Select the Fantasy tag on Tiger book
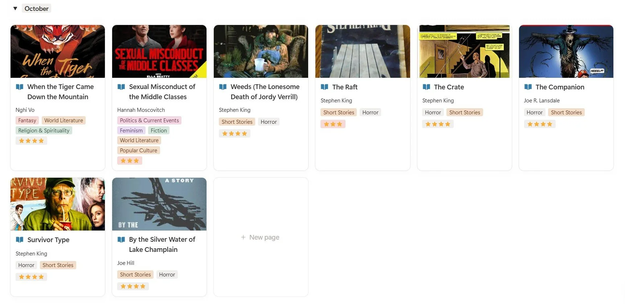The width and height of the screenshot is (625, 304). click(x=27, y=120)
